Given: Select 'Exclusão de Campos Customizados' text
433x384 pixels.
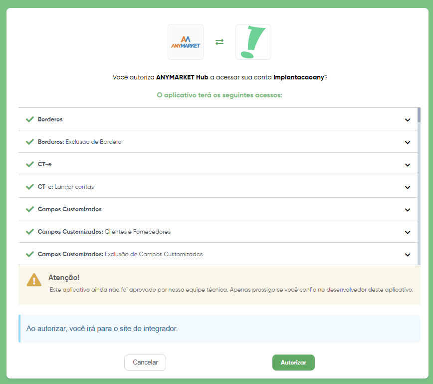Looking at the screenshot, I should coord(154,254).
